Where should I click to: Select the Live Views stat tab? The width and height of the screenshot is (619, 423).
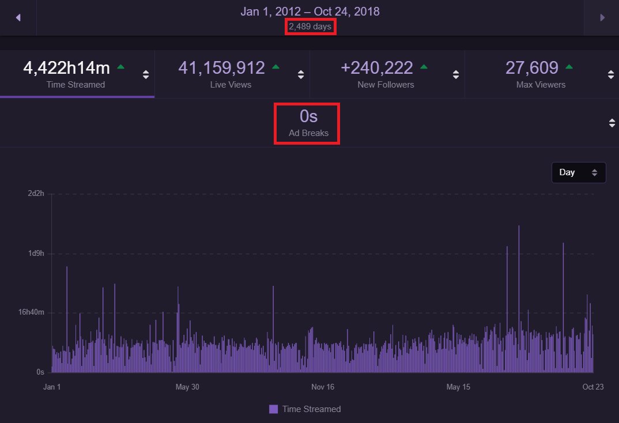tap(232, 74)
